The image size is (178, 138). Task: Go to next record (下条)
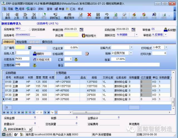25,16
